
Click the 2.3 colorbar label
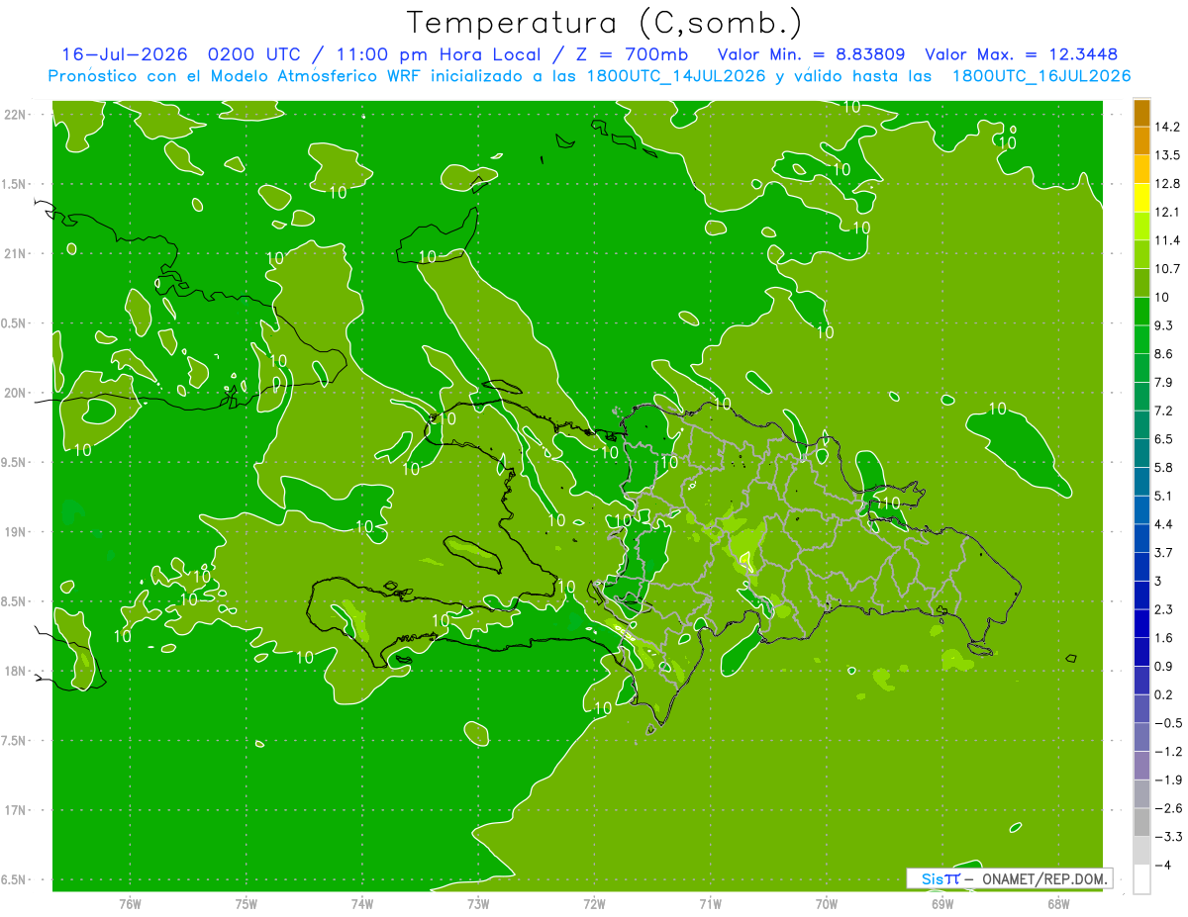[1164, 609]
